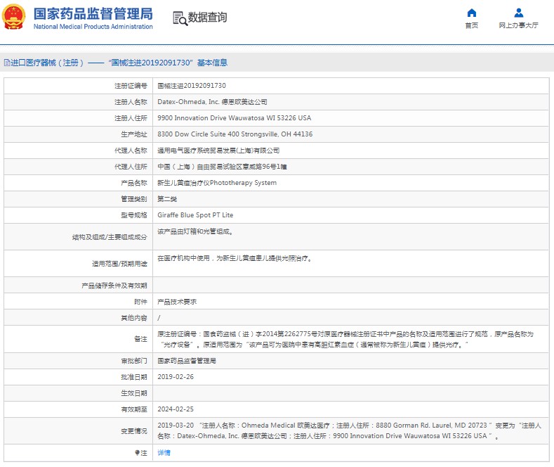
Task: Click the 变更情况 row label
Action: tap(134, 431)
